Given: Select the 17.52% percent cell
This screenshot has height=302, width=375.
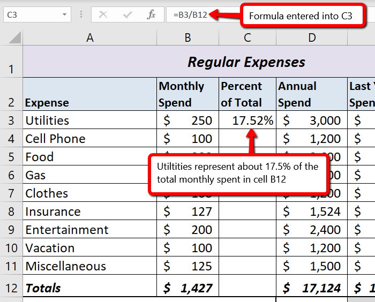Looking at the screenshot, I should [247, 120].
